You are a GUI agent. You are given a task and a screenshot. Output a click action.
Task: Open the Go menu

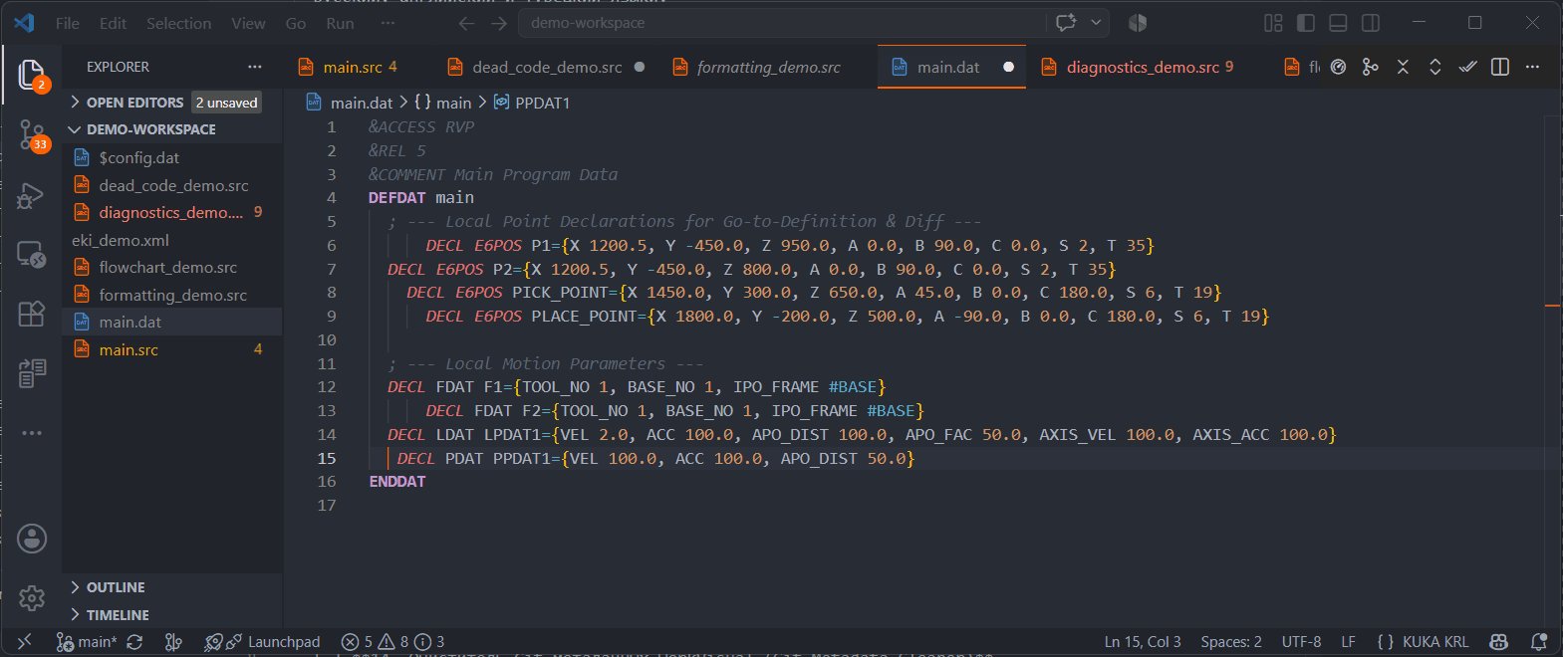pos(296,23)
